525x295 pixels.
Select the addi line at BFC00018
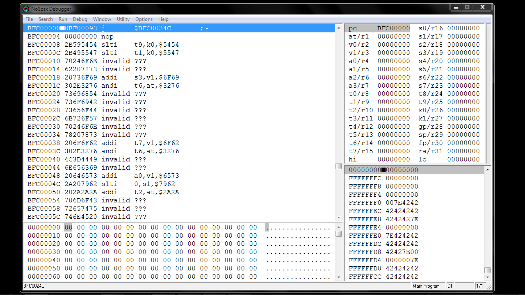179,77
